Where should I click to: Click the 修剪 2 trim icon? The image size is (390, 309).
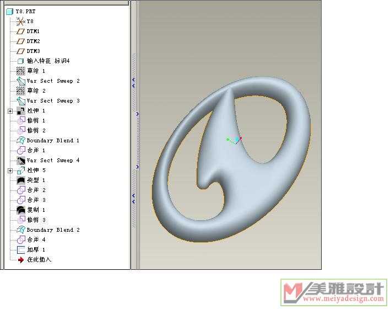pos(21,131)
